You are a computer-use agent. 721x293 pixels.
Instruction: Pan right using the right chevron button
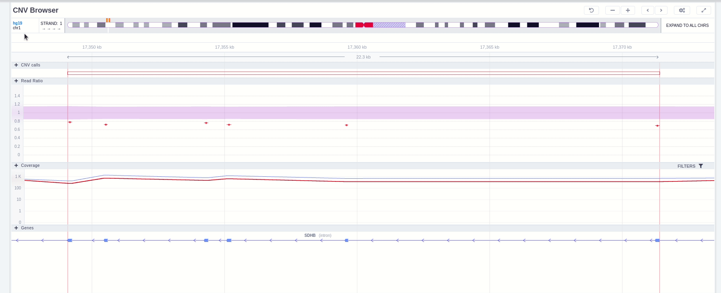pyautogui.click(x=661, y=10)
